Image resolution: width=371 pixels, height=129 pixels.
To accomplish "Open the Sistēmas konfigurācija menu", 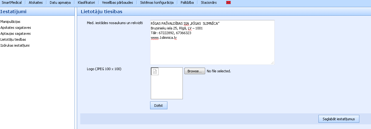I will [157, 3].
